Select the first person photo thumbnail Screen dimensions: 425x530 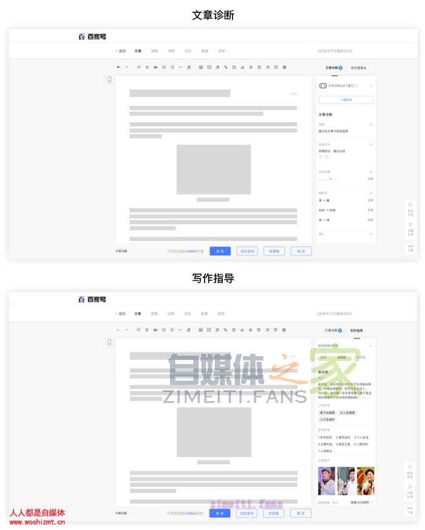pos(327,481)
